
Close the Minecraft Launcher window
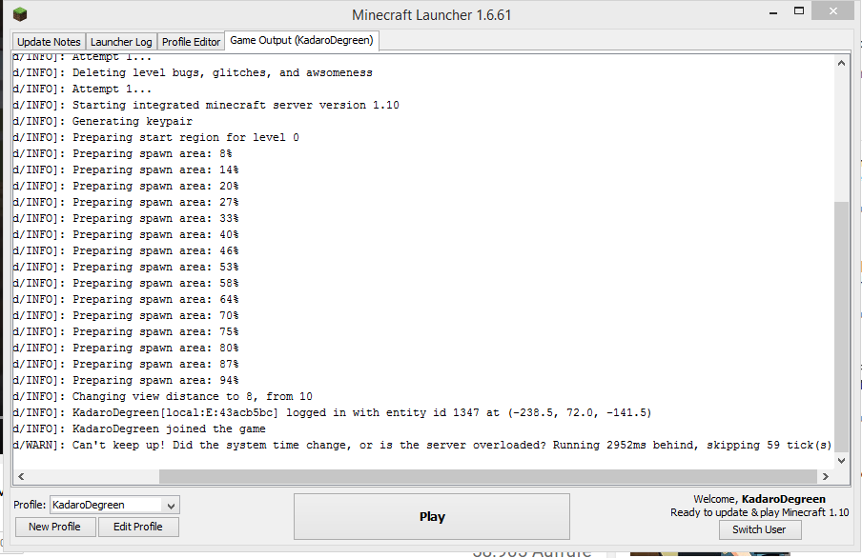(x=832, y=11)
